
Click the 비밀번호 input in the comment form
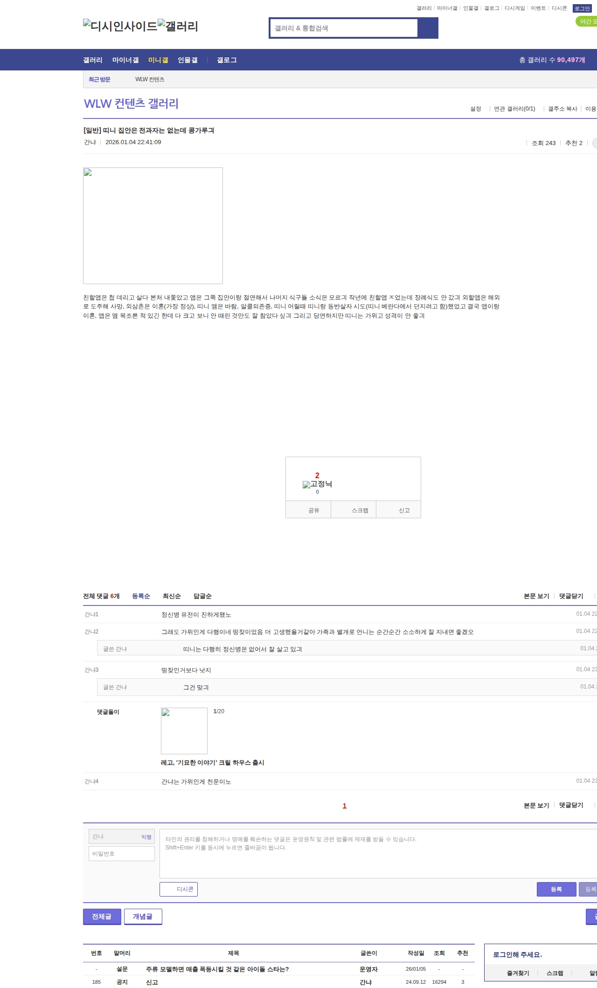coord(122,854)
